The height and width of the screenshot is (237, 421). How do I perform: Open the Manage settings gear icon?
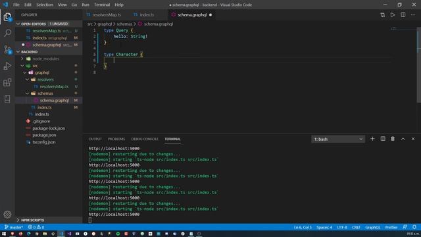7,215
